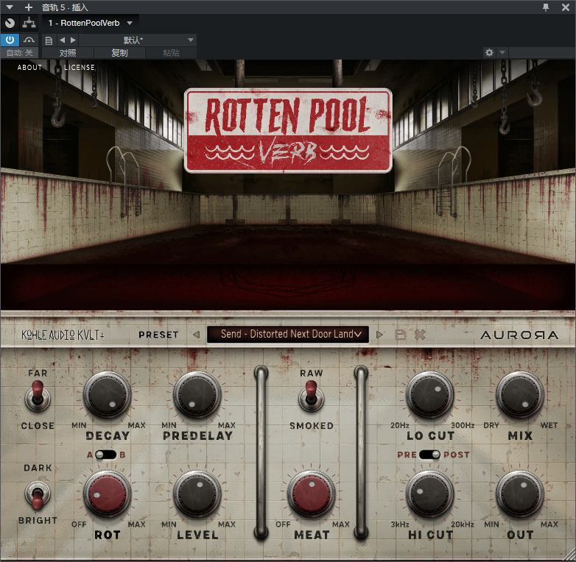Click the plus icon to add insert

28,7
